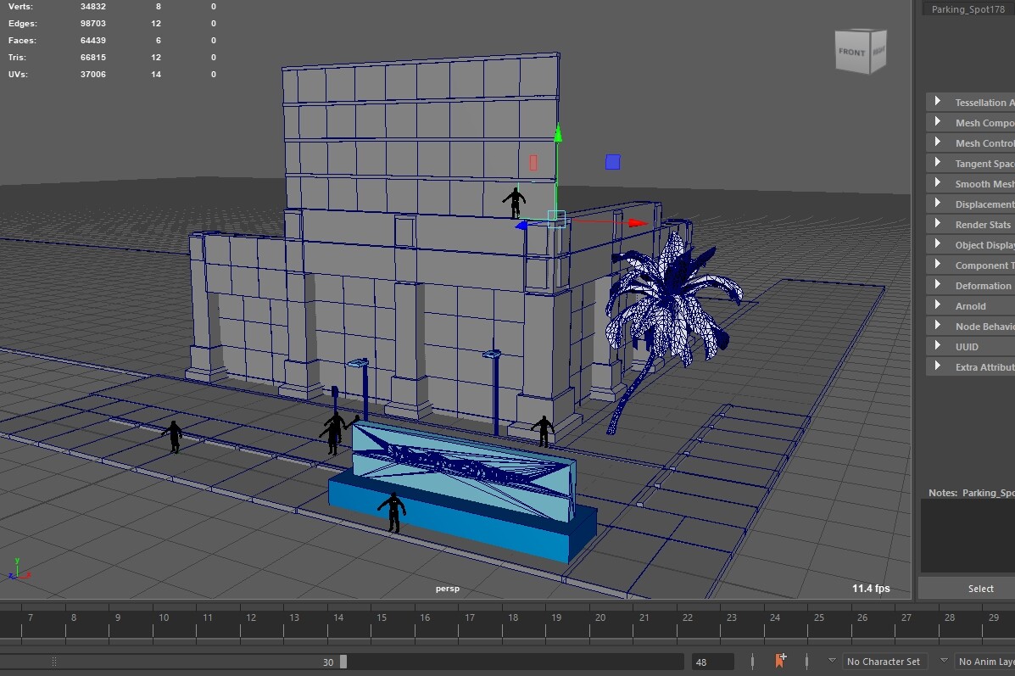The image size is (1015, 676).
Task: Expand the Arnold section
Action: 938,305
